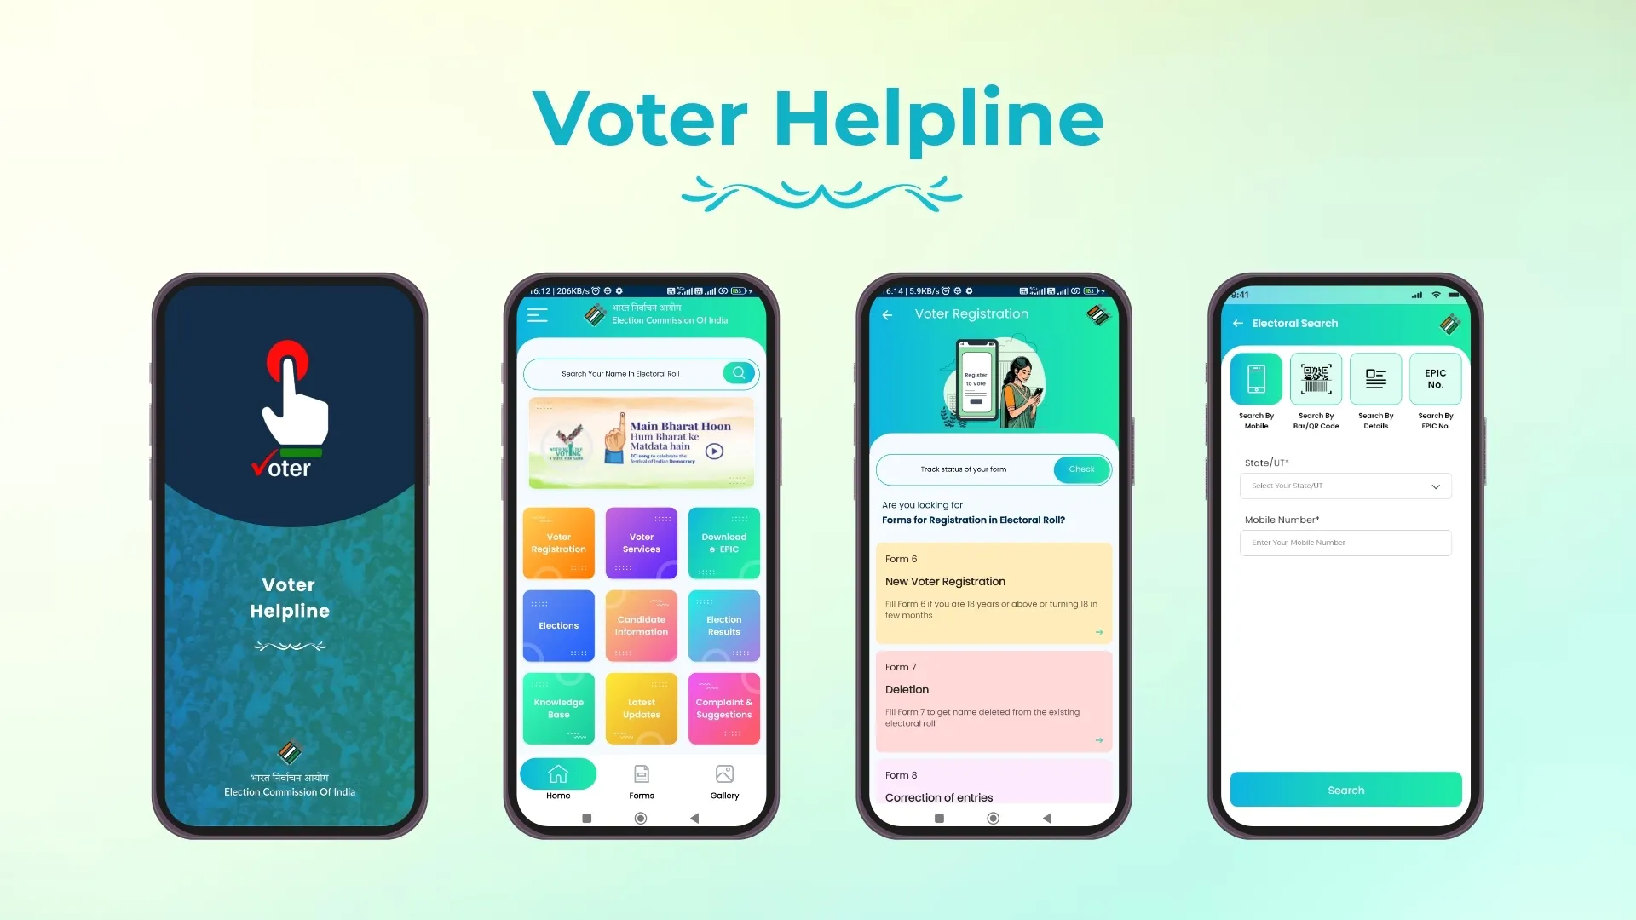Click the Election Results icon
This screenshot has height=920, width=1636.
[723, 624]
